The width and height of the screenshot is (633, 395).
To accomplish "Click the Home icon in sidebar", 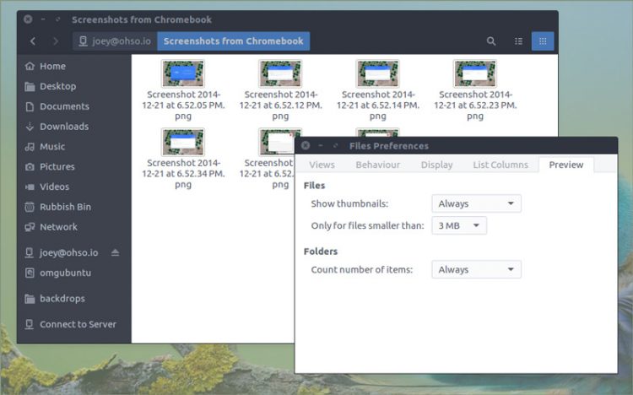I will tap(30, 66).
